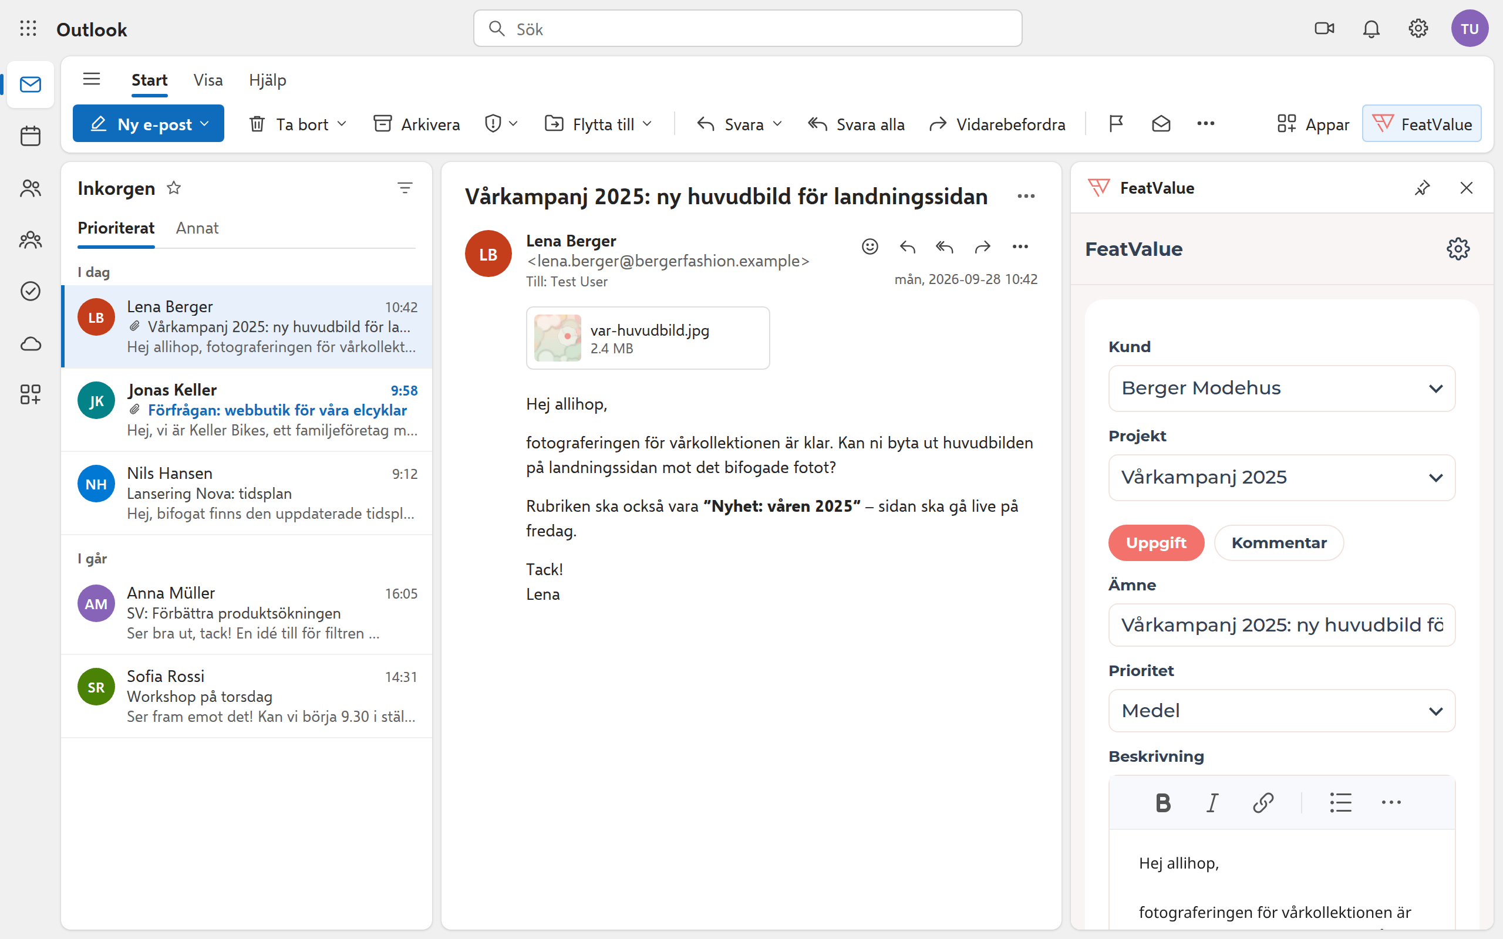Switch to the Visa tab
The image size is (1503, 939).
tap(208, 80)
